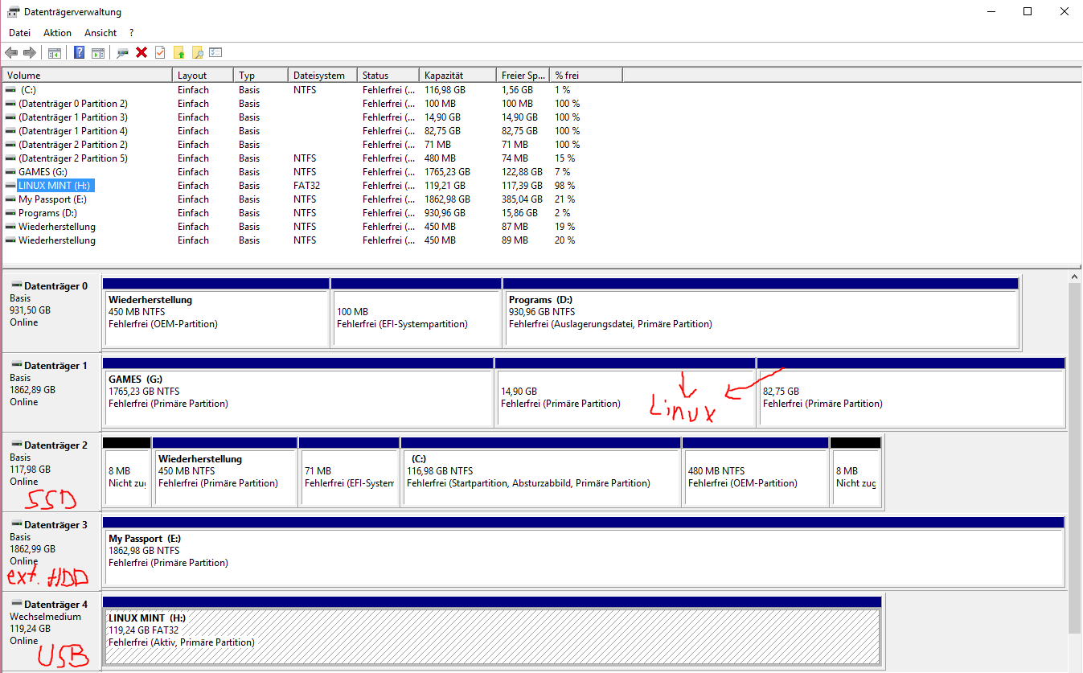The height and width of the screenshot is (673, 1083).
Task: Sort by the Dateisystem column header
Action: (x=323, y=76)
